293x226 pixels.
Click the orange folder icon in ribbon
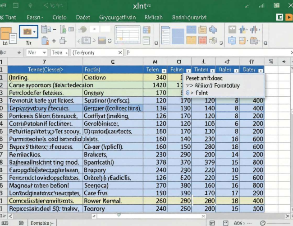(x=243, y=41)
